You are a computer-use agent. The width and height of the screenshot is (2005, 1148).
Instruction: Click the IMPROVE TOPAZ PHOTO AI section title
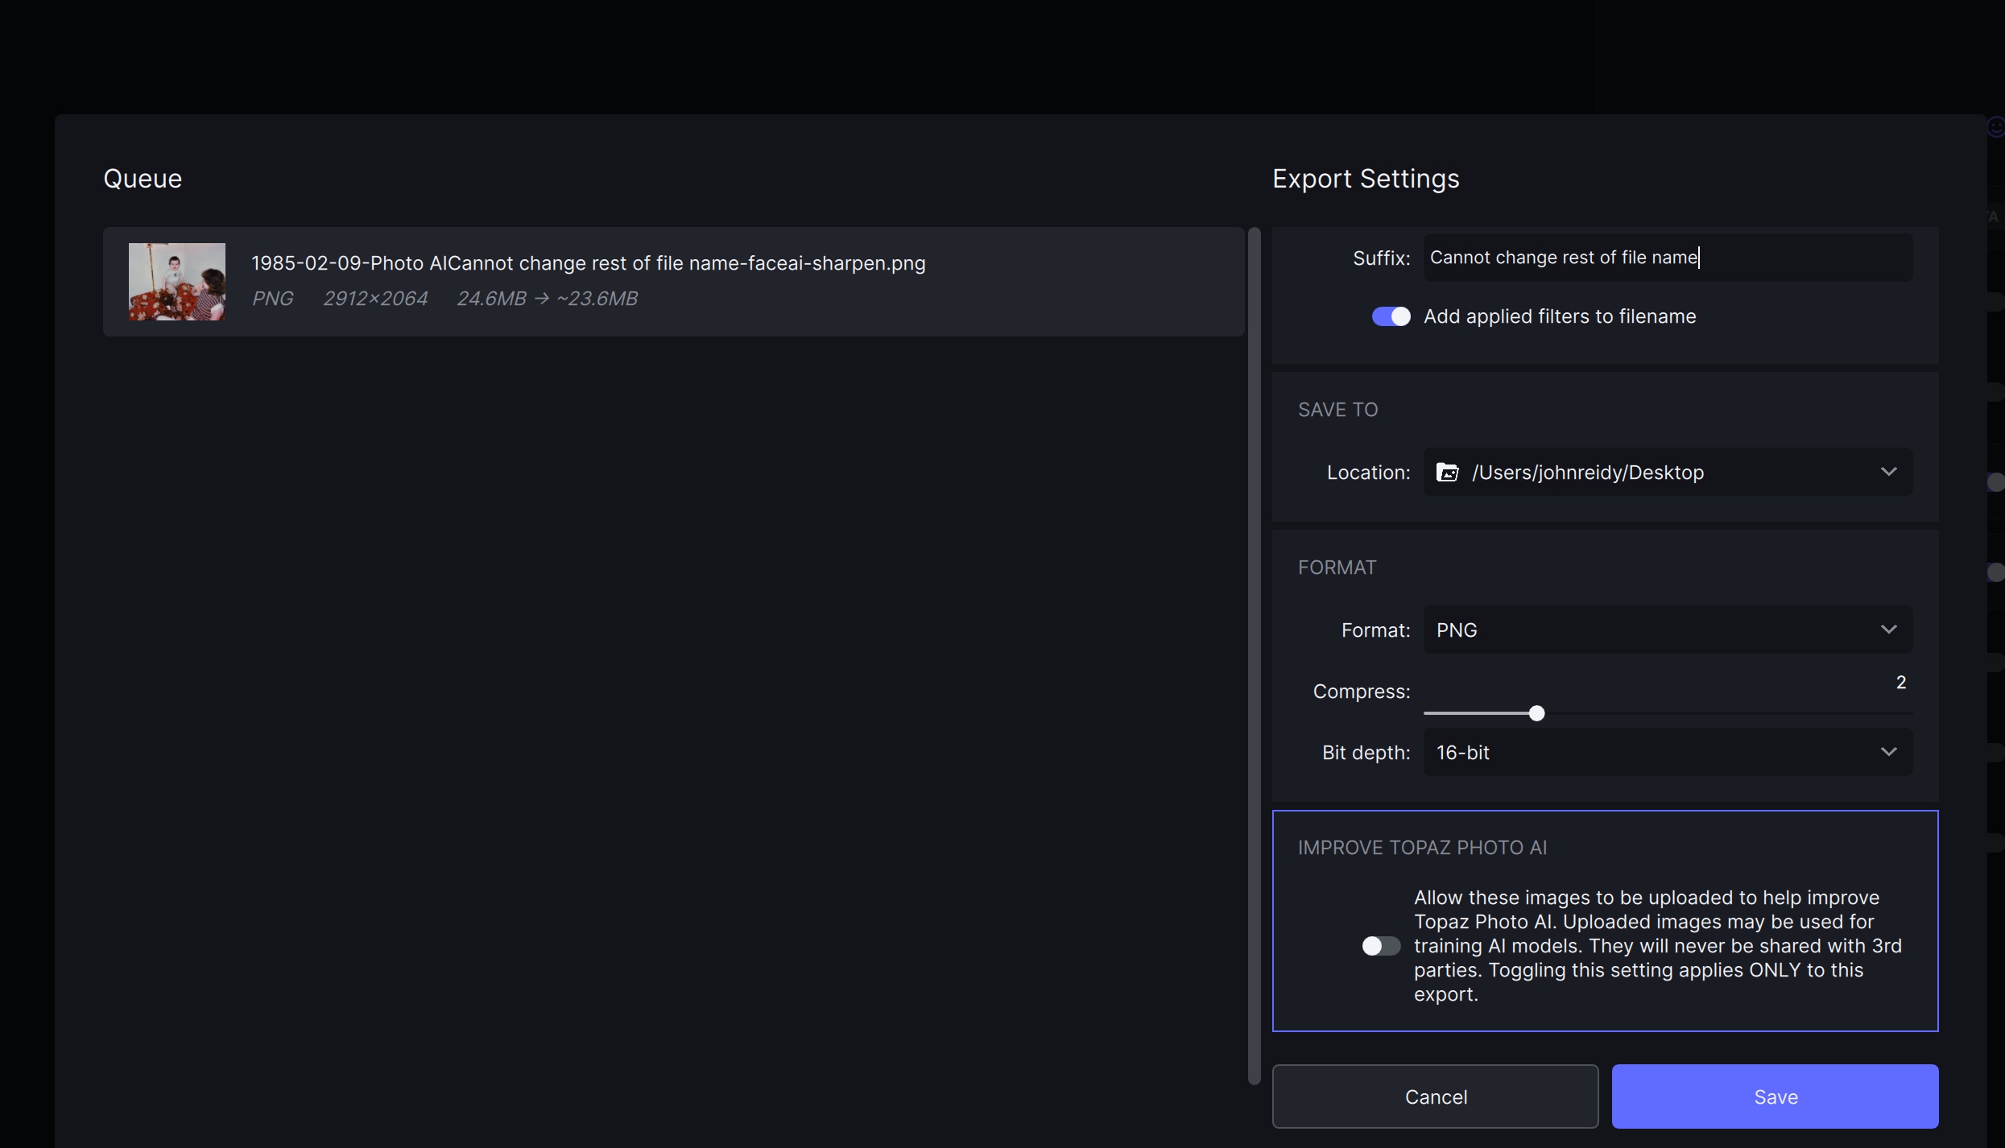1422,848
